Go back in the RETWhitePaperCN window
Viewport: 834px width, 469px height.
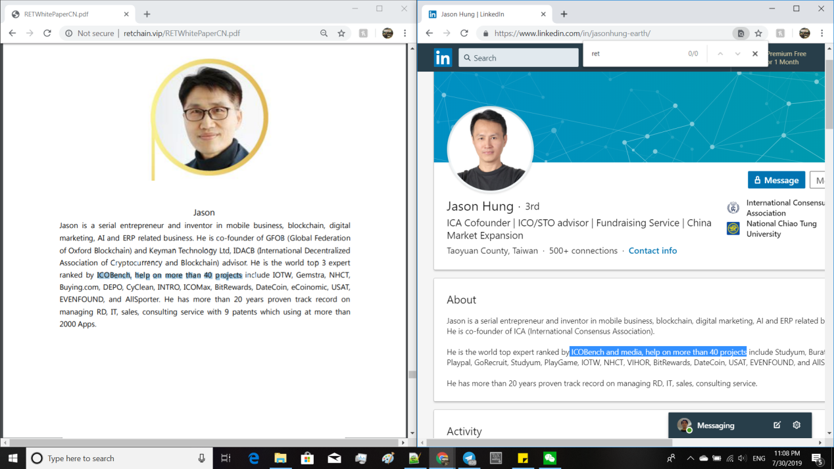pyautogui.click(x=12, y=33)
